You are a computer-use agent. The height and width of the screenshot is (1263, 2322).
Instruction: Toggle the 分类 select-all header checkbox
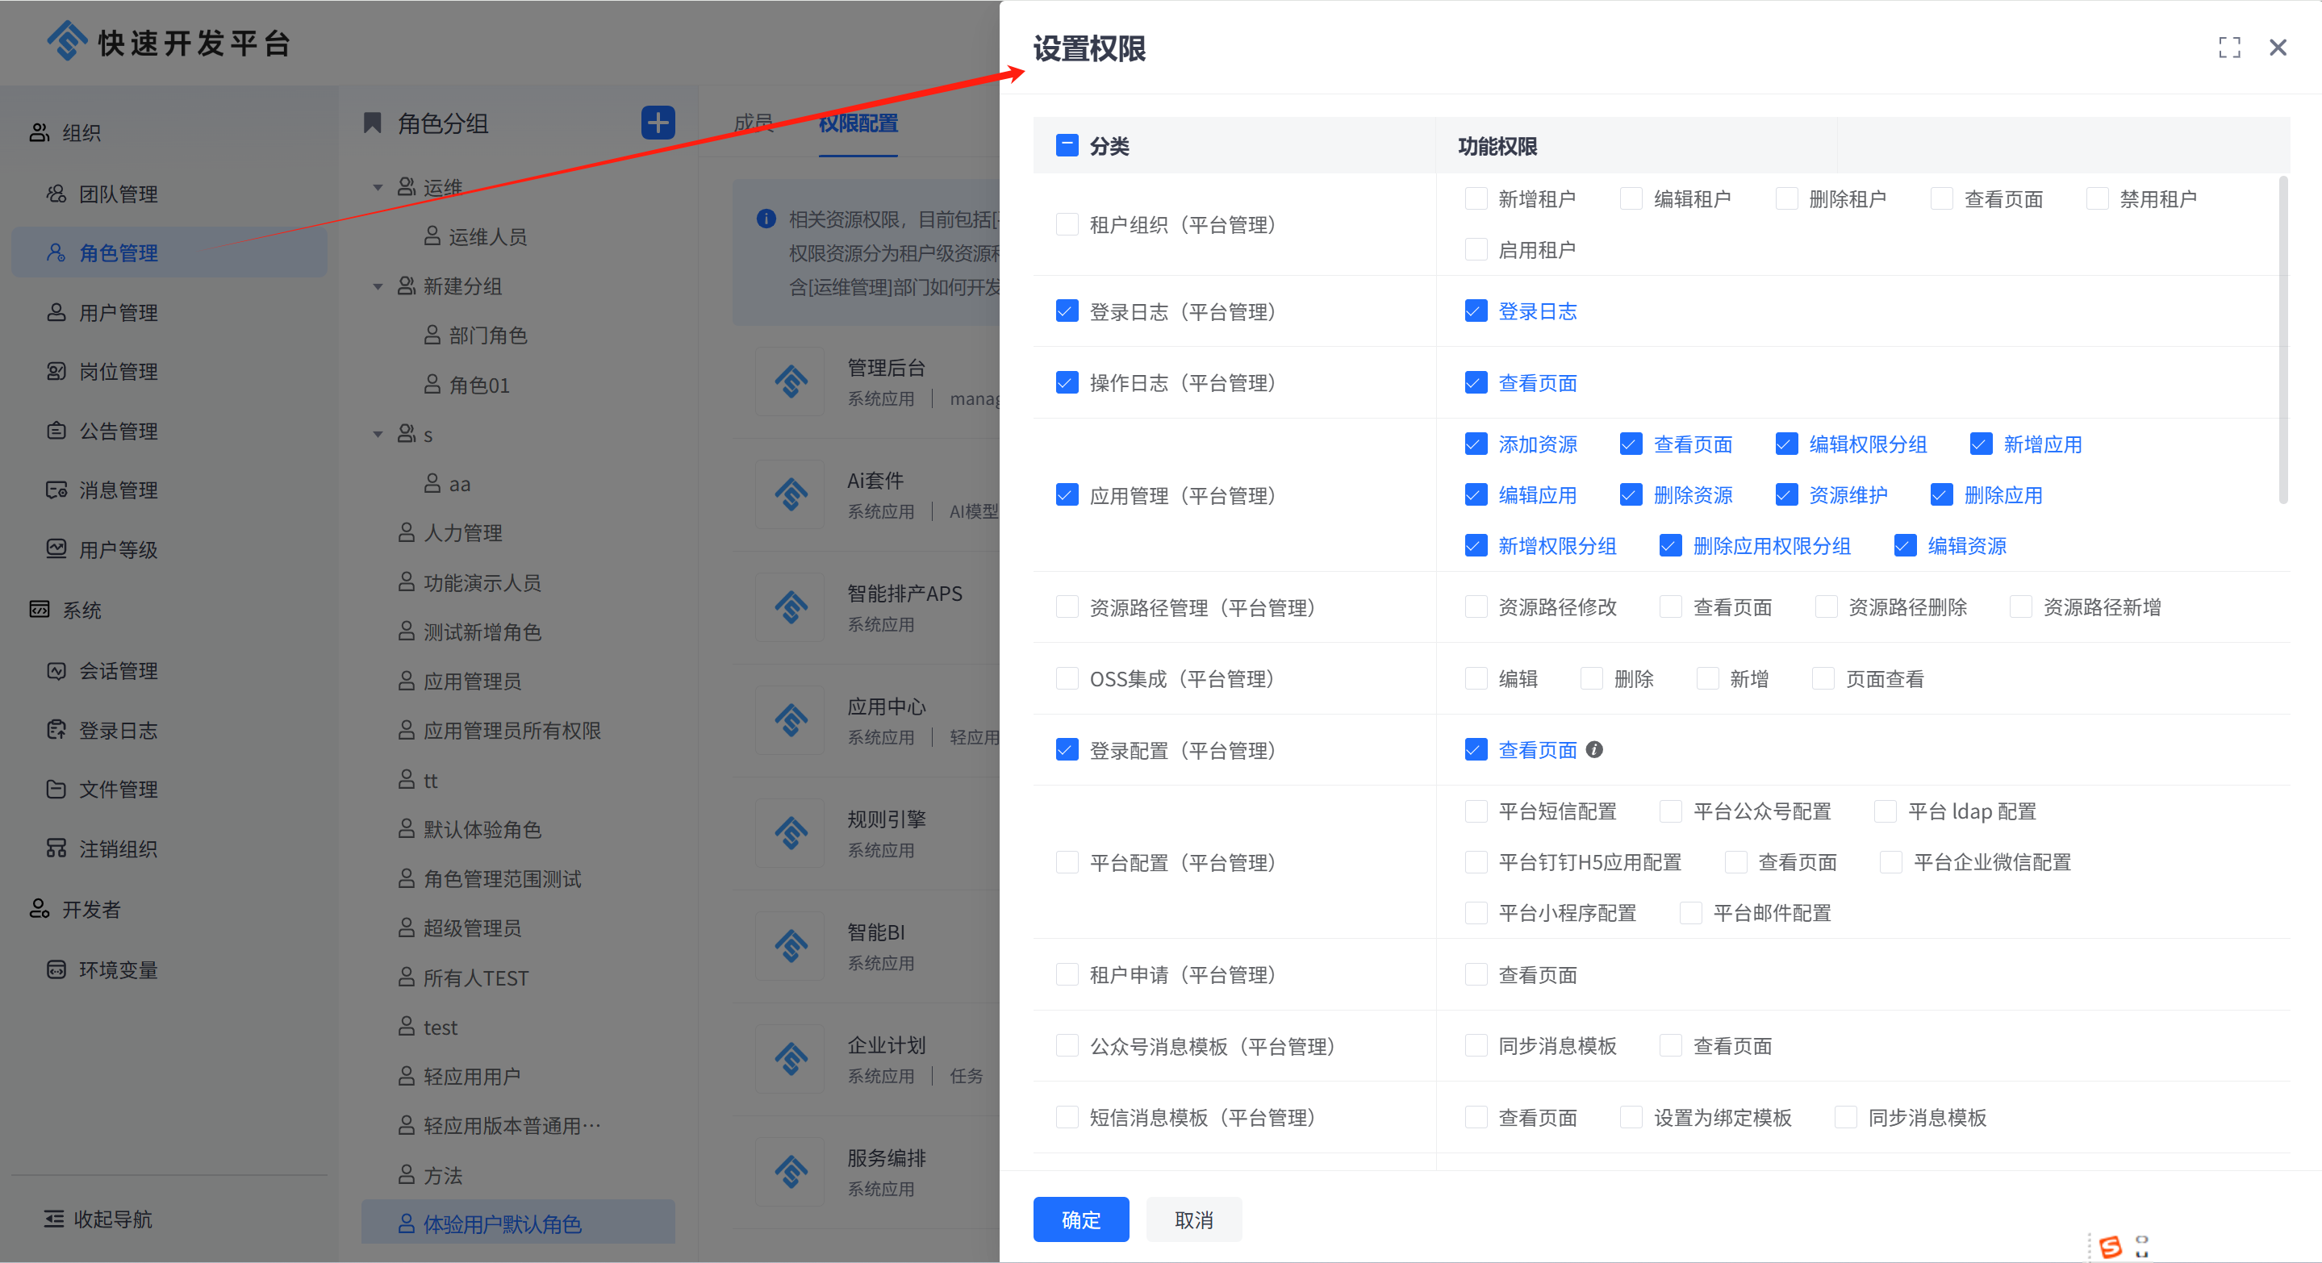[x=1067, y=145]
